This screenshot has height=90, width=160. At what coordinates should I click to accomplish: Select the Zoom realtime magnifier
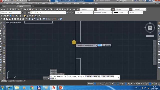coord(48,9)
